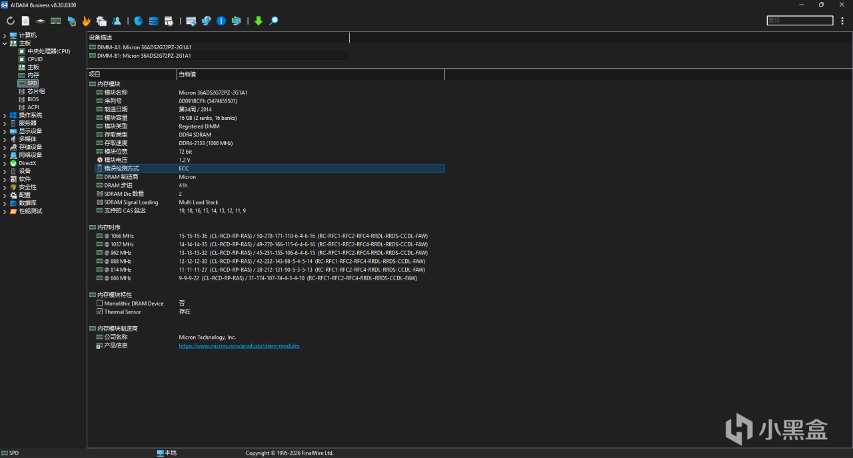Expand the 存储设备 tree node
The image size is (853, 458).
coord(5,147)
